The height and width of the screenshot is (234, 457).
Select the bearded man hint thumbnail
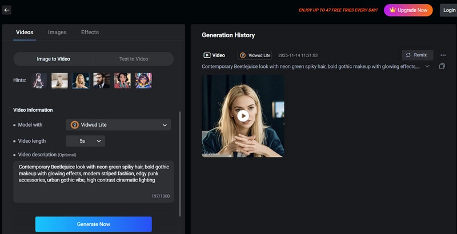click(x=101, y=80)
